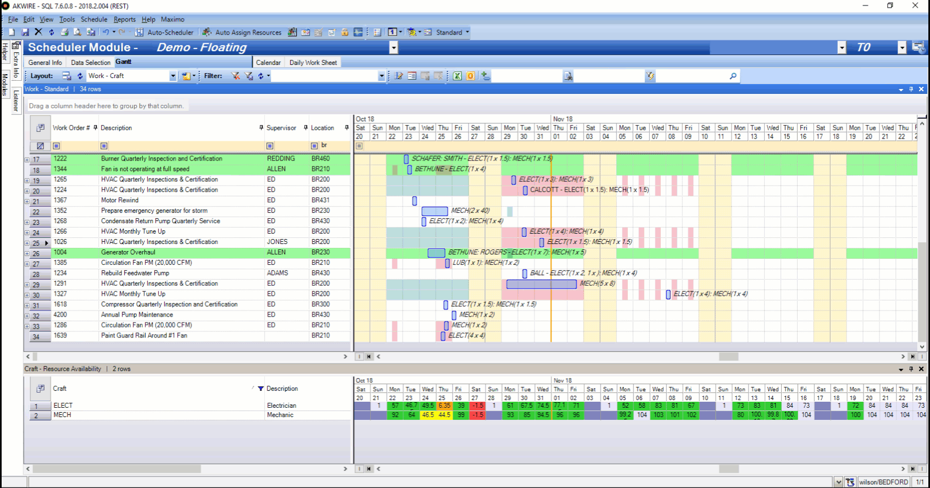Click the Work grid column chooser icon
This screenshot has width=930, height=488.
pyautogui.click(x=40, y=128)
